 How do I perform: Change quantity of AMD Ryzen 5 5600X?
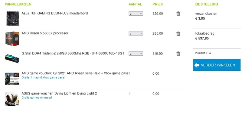point(136,34)
